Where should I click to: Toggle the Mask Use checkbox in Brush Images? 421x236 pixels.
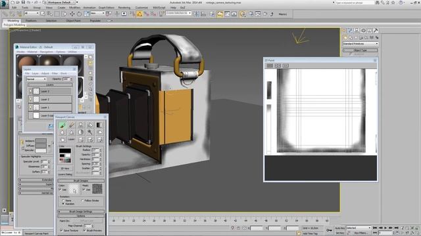coord(84,189)
